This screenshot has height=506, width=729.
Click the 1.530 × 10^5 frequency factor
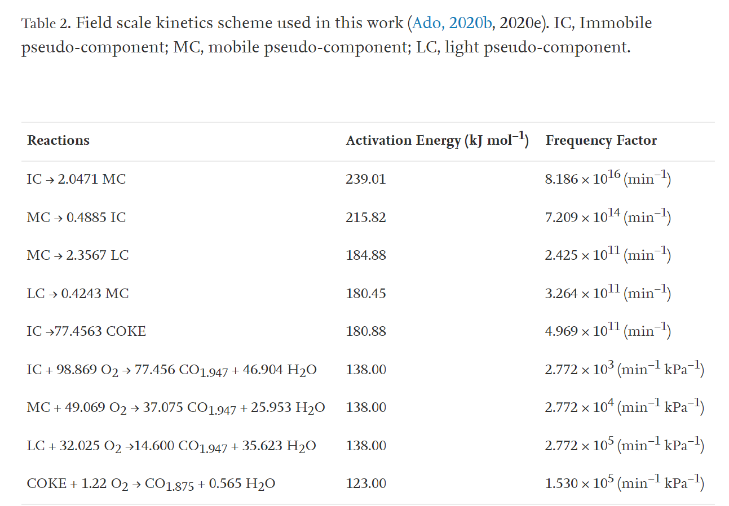click(x=625, y=482)
